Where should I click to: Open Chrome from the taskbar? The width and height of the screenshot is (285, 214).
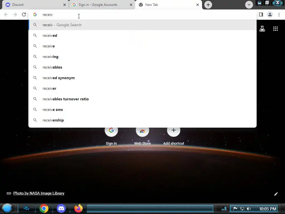[44, 208]
